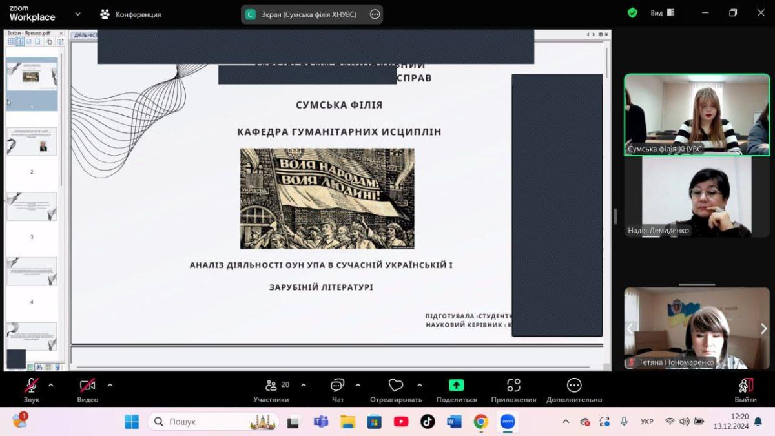
Task: Open the Вид view menu
Action: (x=662, y=13)
